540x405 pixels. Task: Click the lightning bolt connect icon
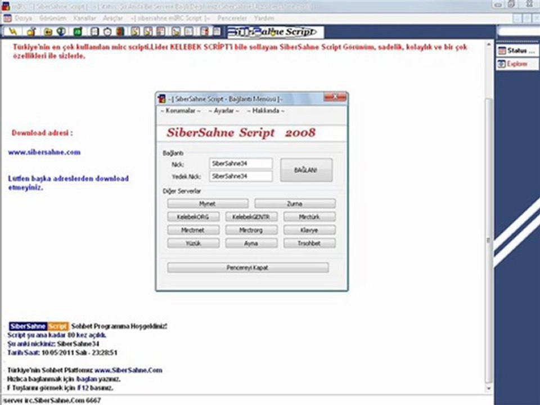13,31
